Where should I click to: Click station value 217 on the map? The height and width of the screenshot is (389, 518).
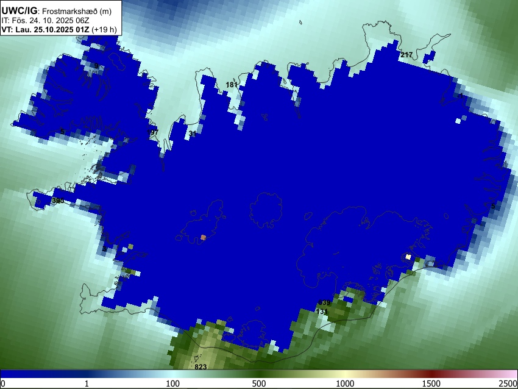pyautogui.click(x=406, y=55)
